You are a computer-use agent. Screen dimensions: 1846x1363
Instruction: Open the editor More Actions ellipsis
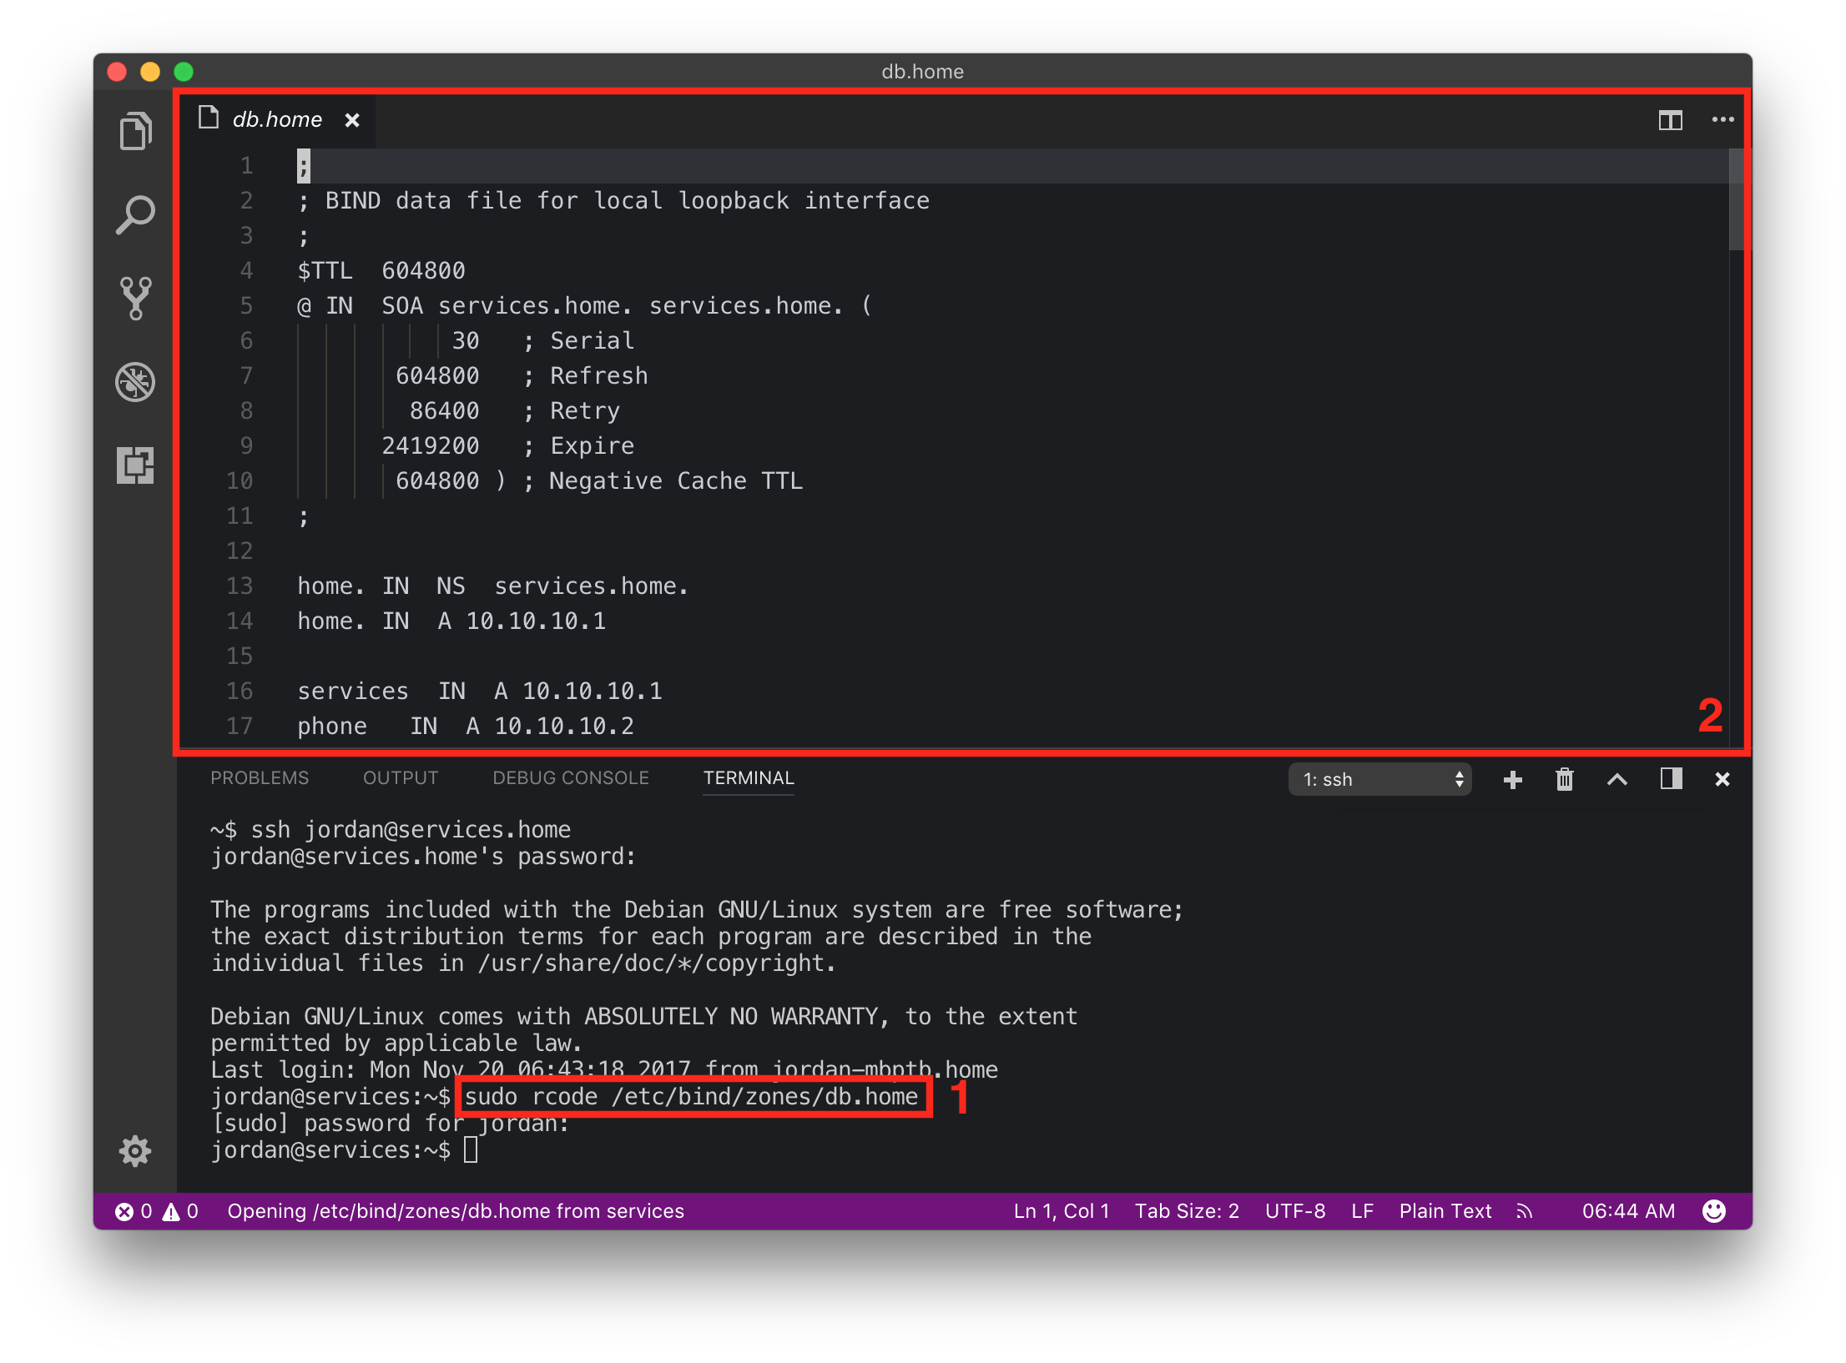1722,120
